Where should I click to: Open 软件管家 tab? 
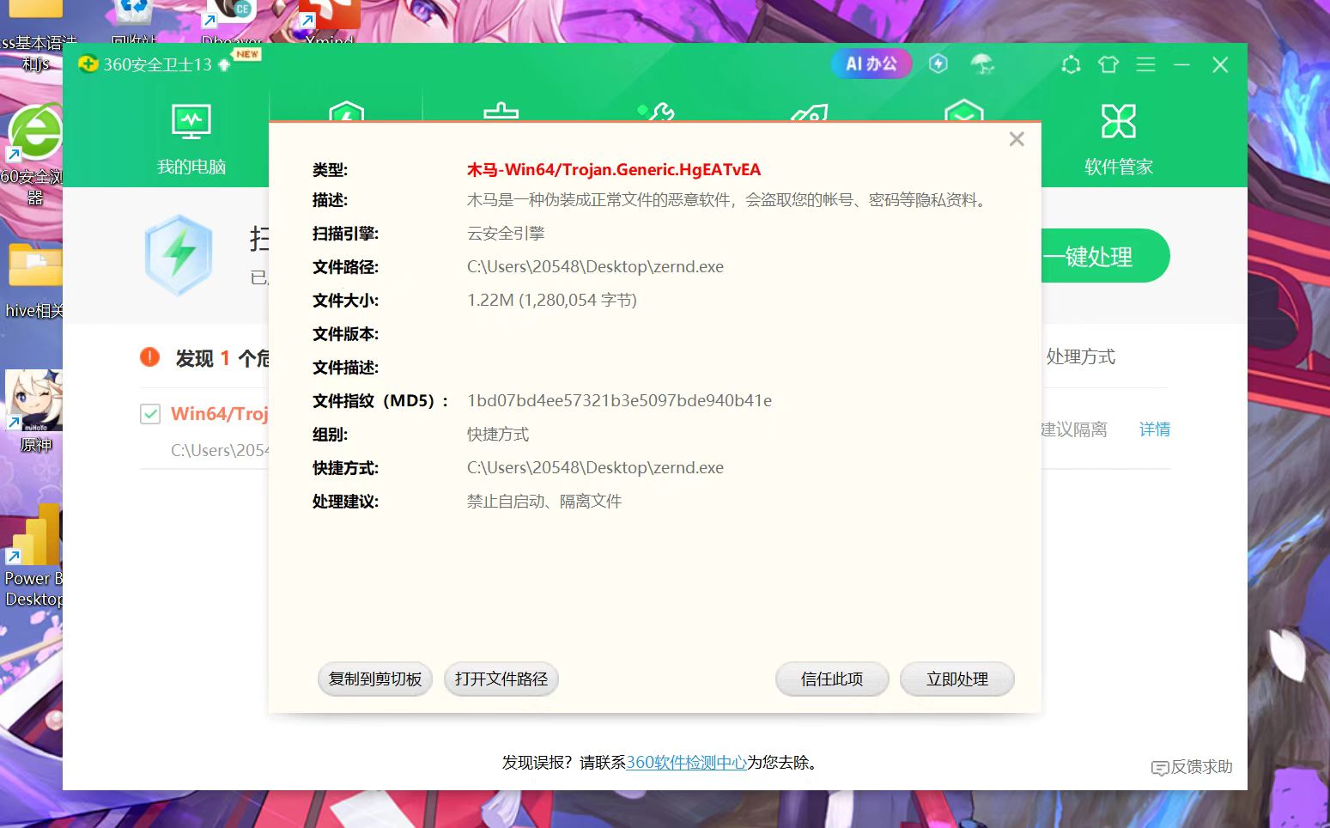point(1118,139)
